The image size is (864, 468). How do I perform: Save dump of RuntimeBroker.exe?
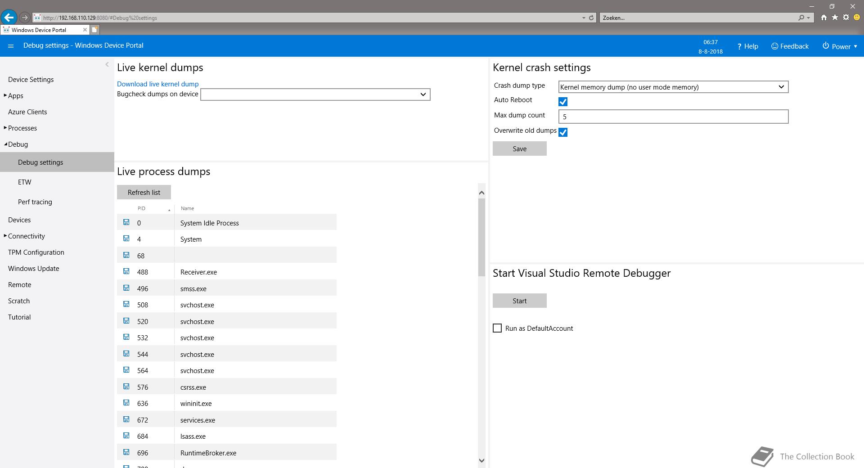(126, 452)
